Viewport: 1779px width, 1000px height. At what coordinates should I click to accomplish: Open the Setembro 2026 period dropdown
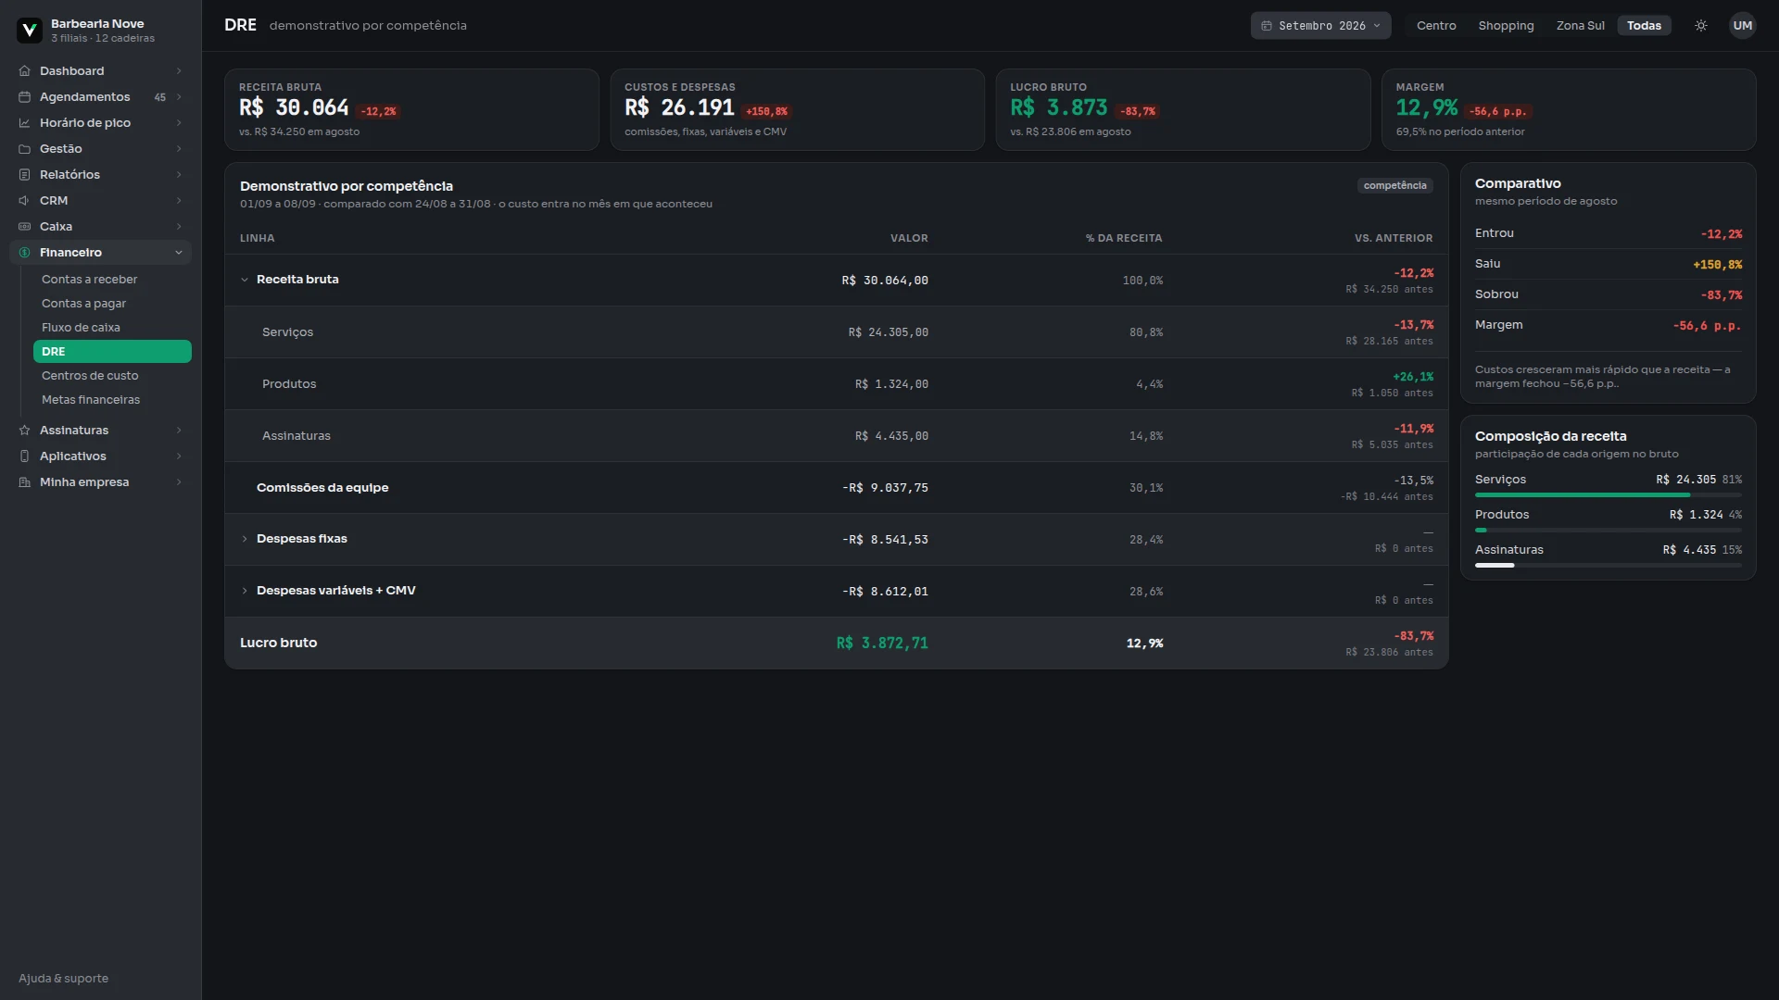(1320, 26)
